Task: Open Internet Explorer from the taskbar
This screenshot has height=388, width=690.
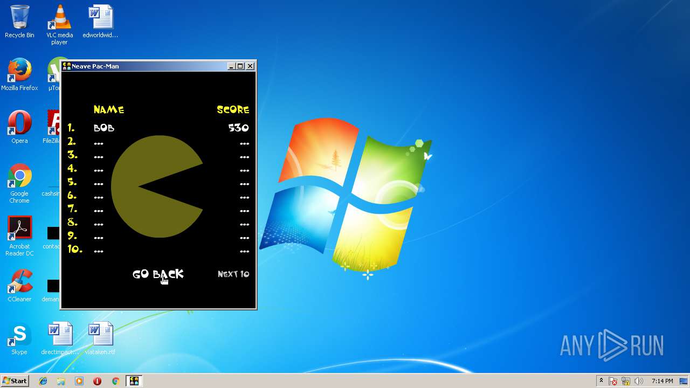Action: coord(43,381)
